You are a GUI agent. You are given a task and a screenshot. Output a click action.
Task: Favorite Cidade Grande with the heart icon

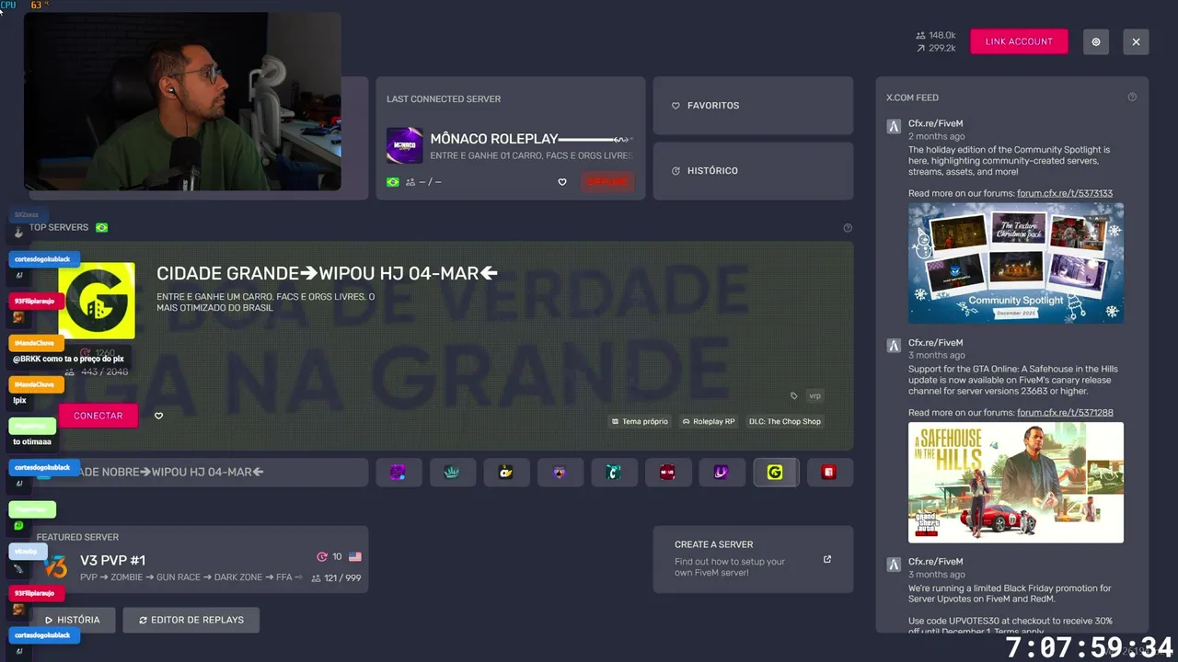[x=158, y=416]
